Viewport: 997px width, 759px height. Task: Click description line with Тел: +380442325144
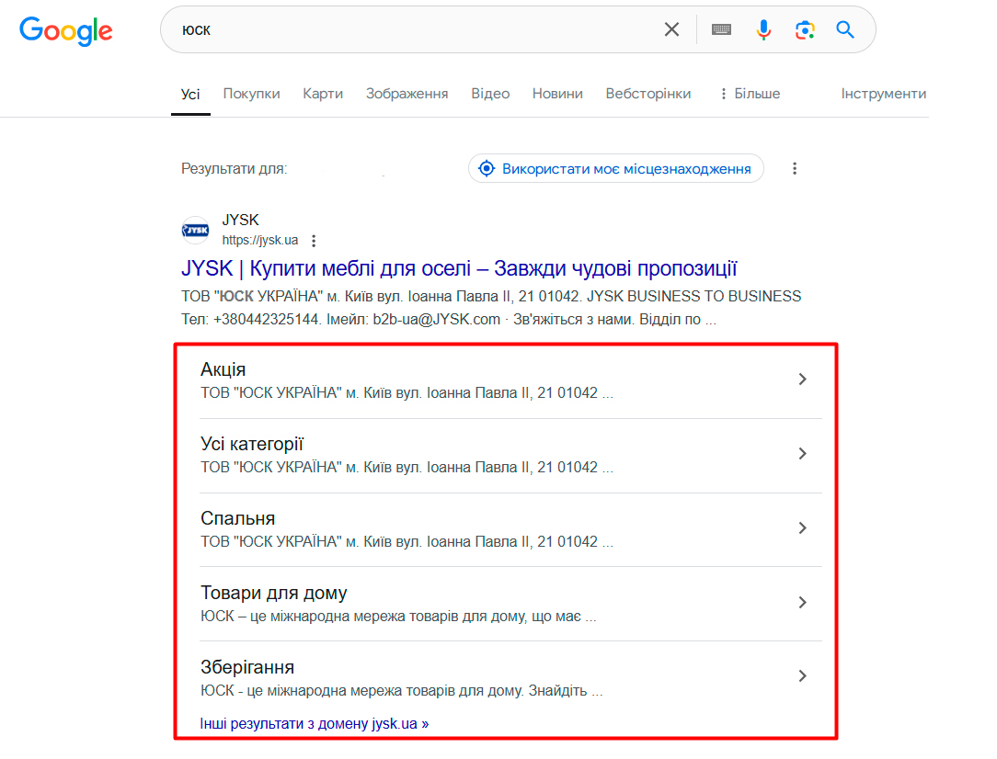click(x=449, y=320)
